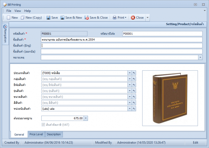
Task: Click the New (Copy) button label
Action: 34,18
